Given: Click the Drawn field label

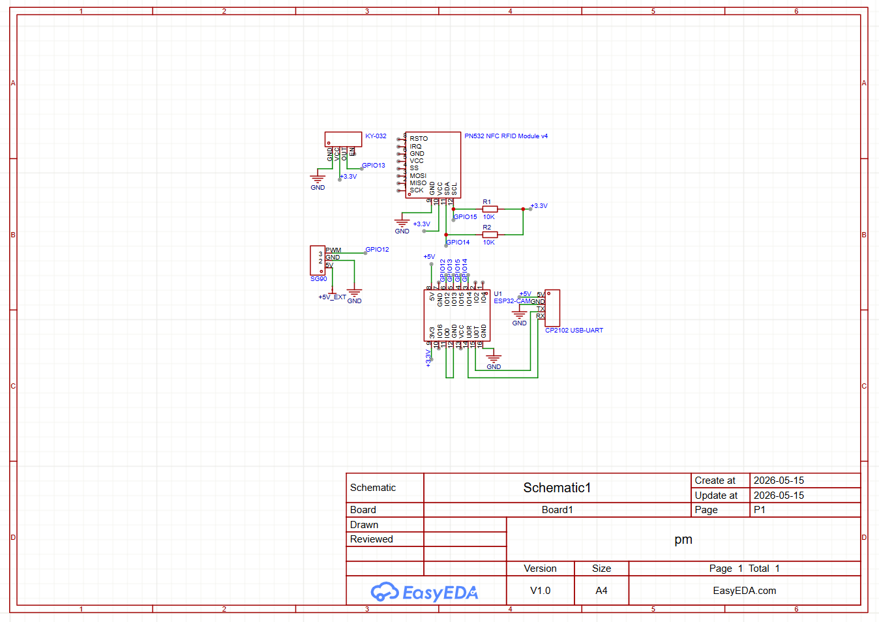Looking at the screenshot, I should 364,525.
